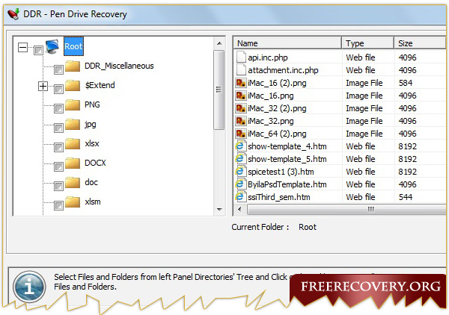This screenshot has height=315, width=449.
Task: Click the xlsx folder icon
Action: point(73,143)
